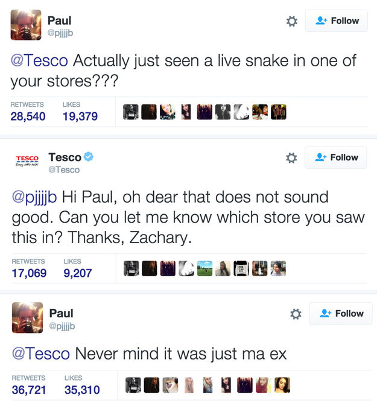Open gear menu on the 'Never mind' tweet

click(x=296, y=314)
